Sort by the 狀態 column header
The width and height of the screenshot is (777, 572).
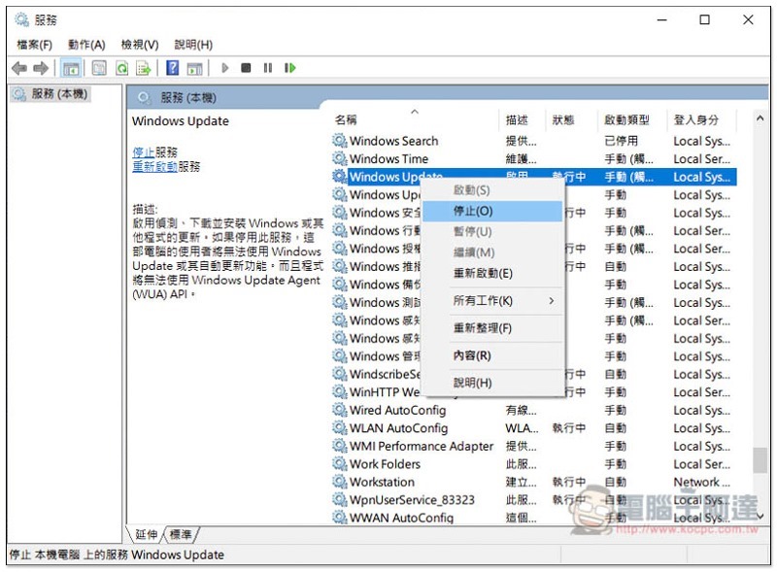570,120
